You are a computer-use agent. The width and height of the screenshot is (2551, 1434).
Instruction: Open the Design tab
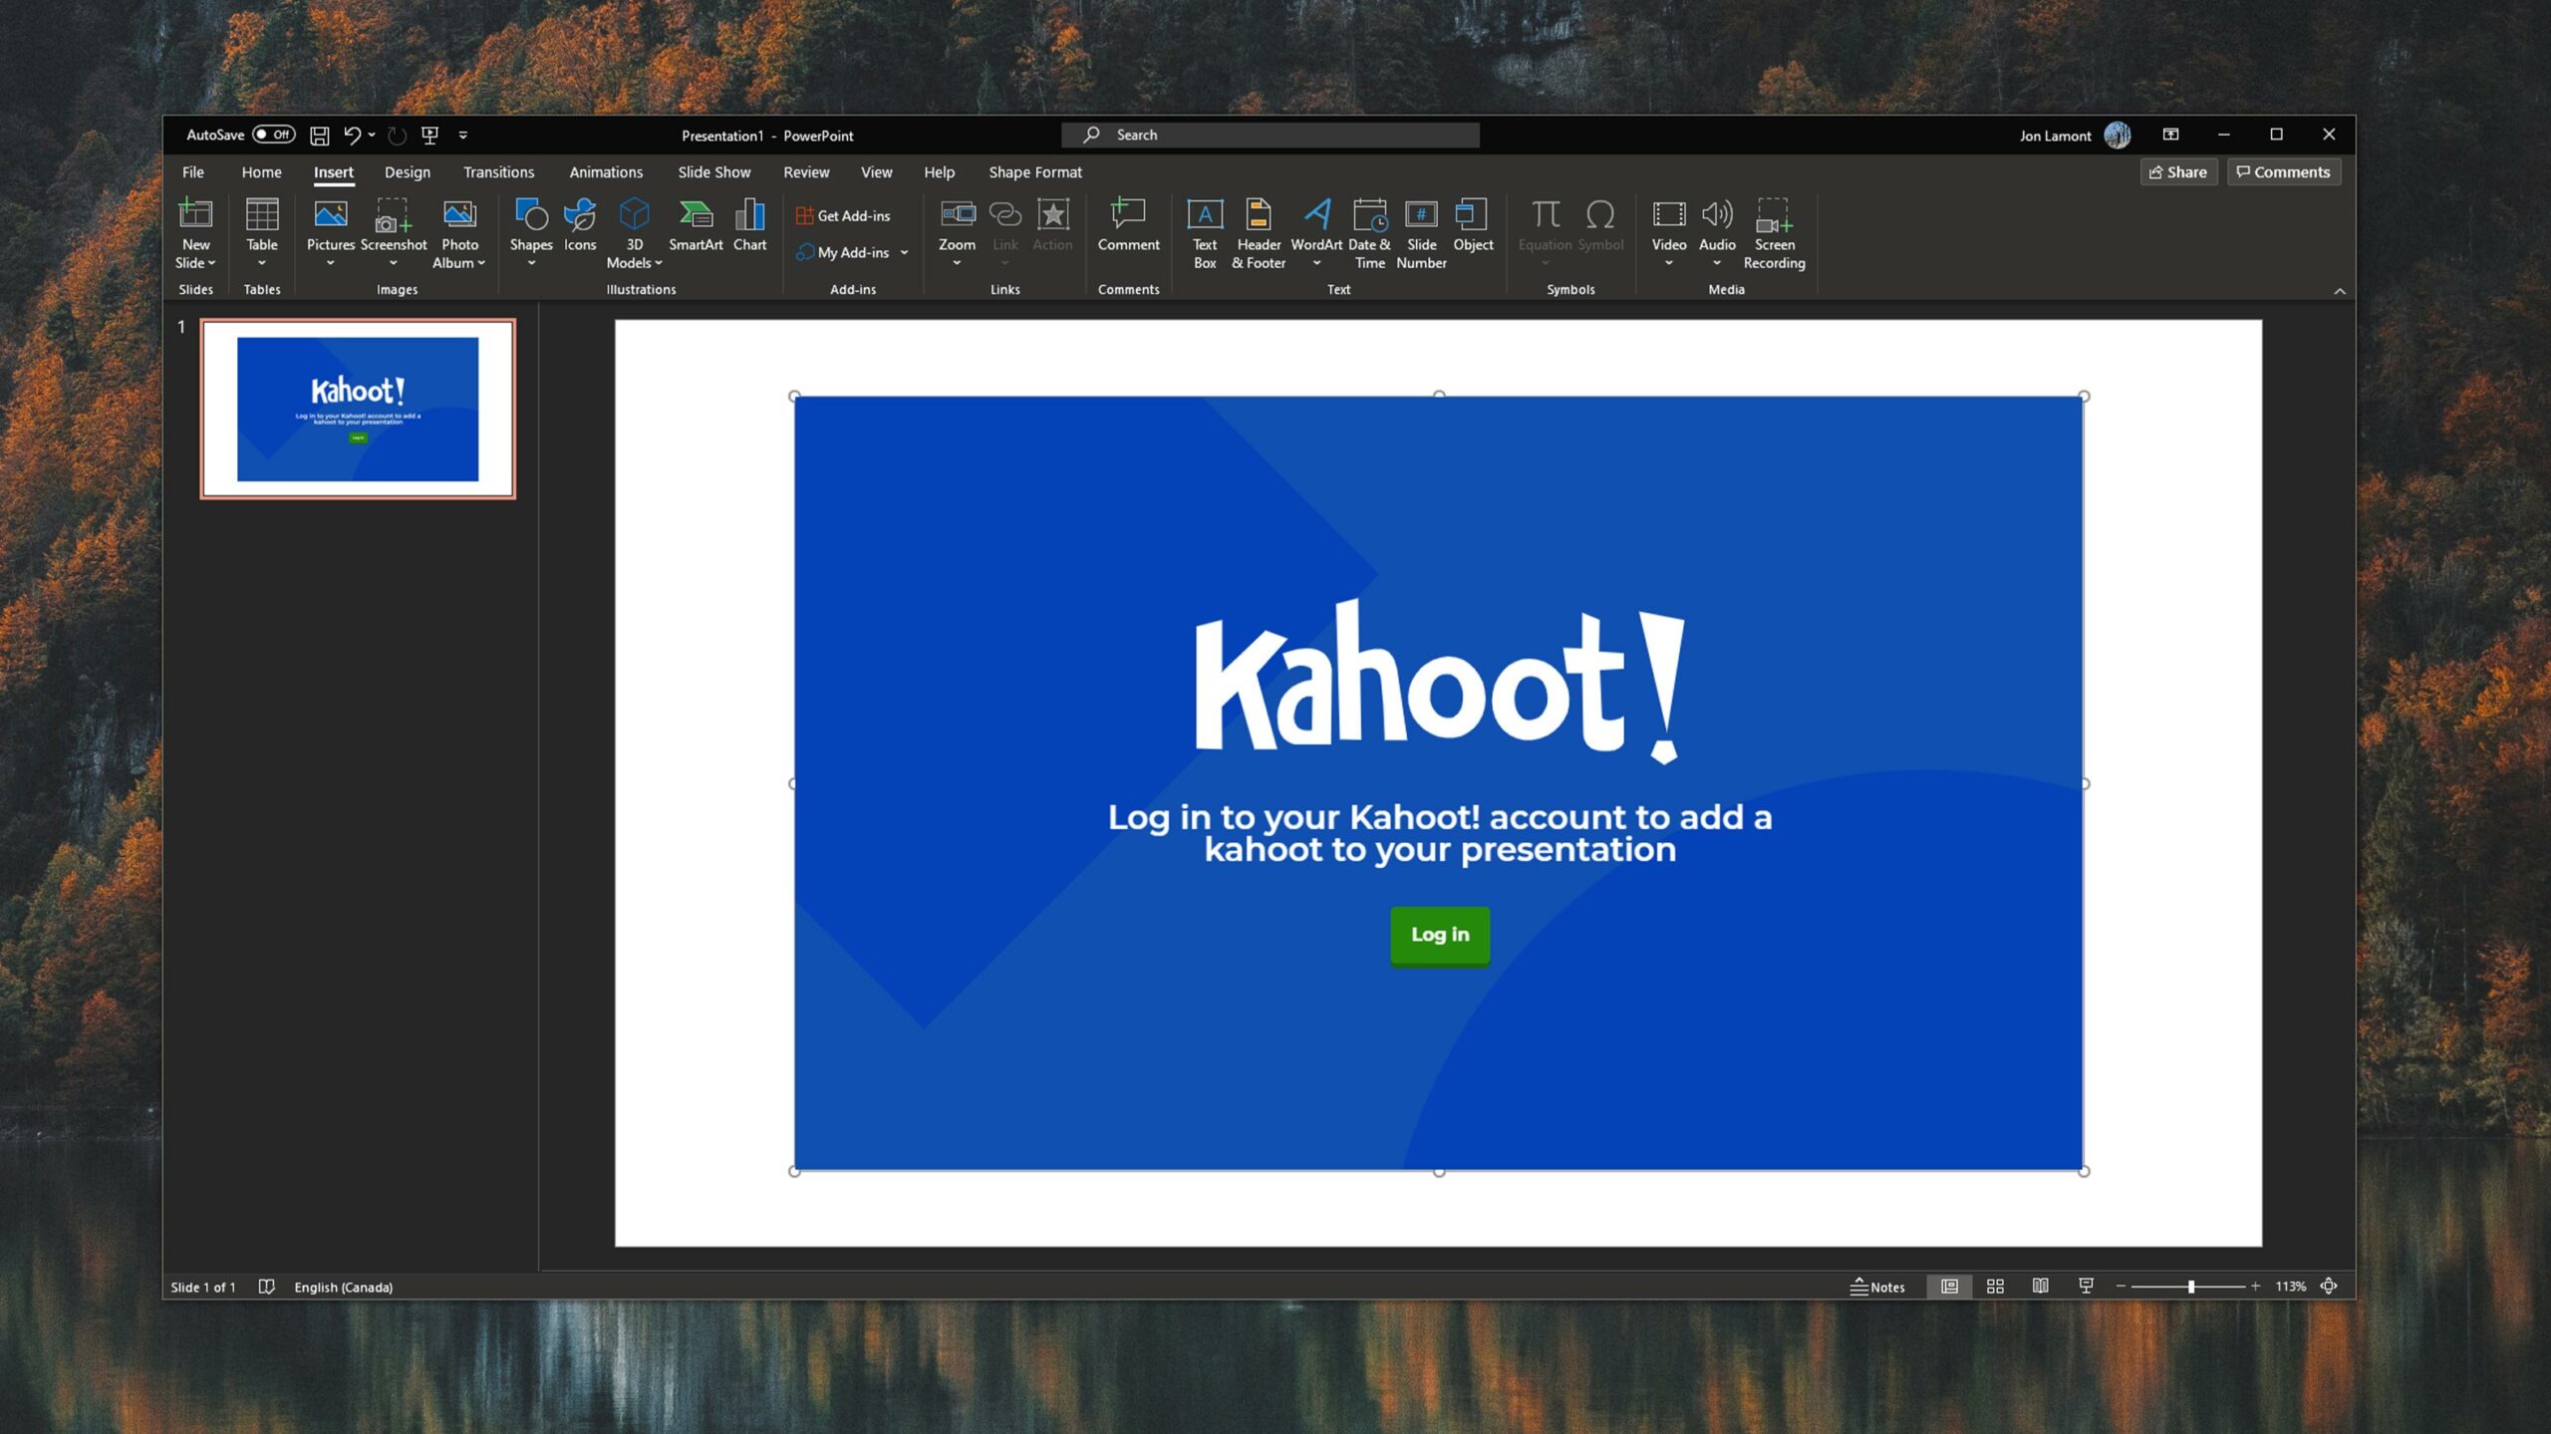[407, 172]
